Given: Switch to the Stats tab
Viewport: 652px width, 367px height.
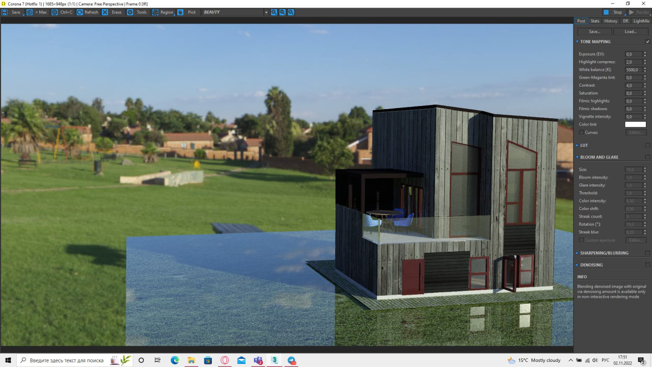Looking at the screenshot, I should (x=595, y=21).
